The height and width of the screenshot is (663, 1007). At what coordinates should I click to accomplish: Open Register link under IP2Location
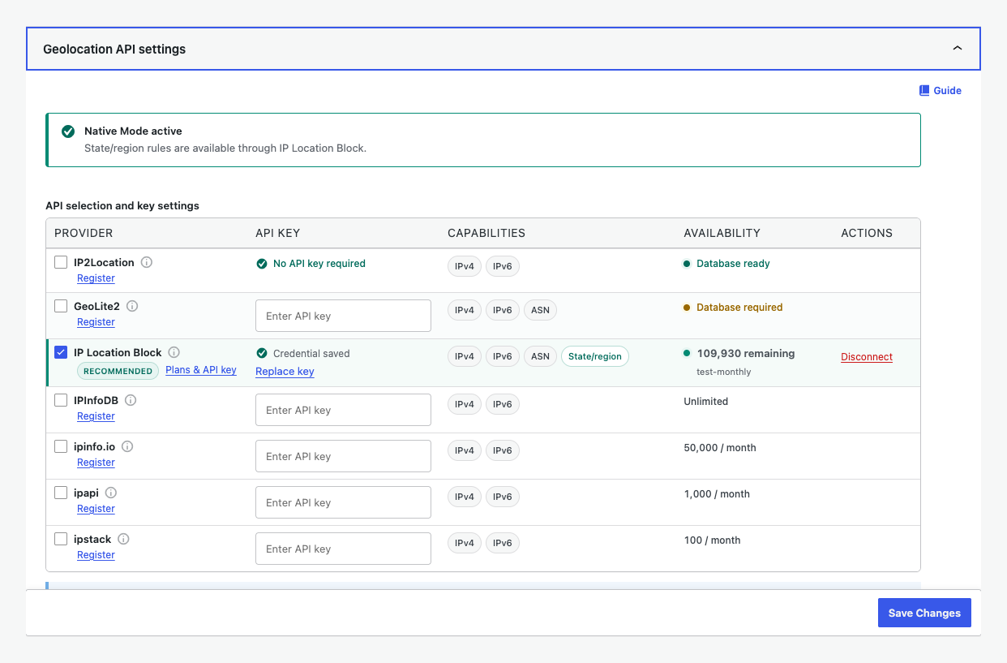[x=96, y=278]
